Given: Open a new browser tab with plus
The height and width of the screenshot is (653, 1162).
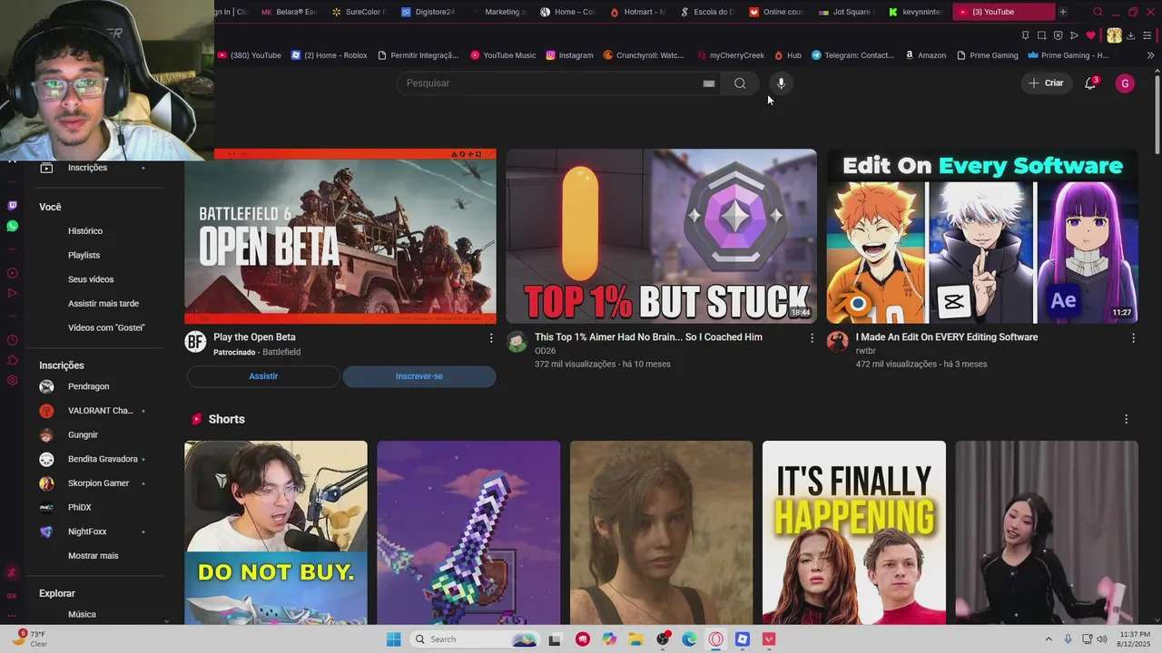Looking at the screenshot, I should (1063, 12).
